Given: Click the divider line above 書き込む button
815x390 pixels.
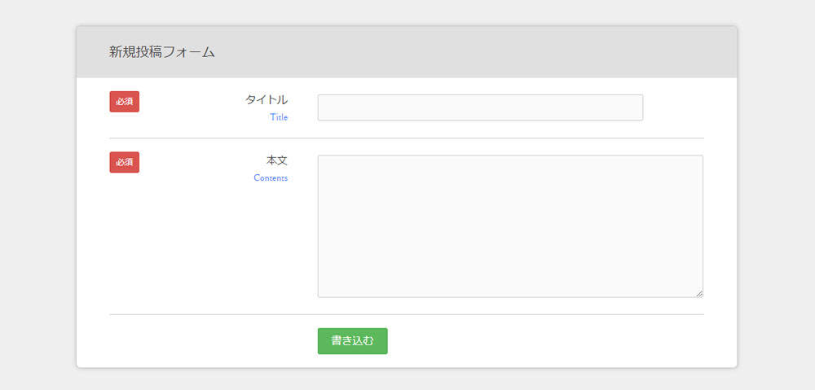Looking at the screenshot, I should [x=407, y=314].
